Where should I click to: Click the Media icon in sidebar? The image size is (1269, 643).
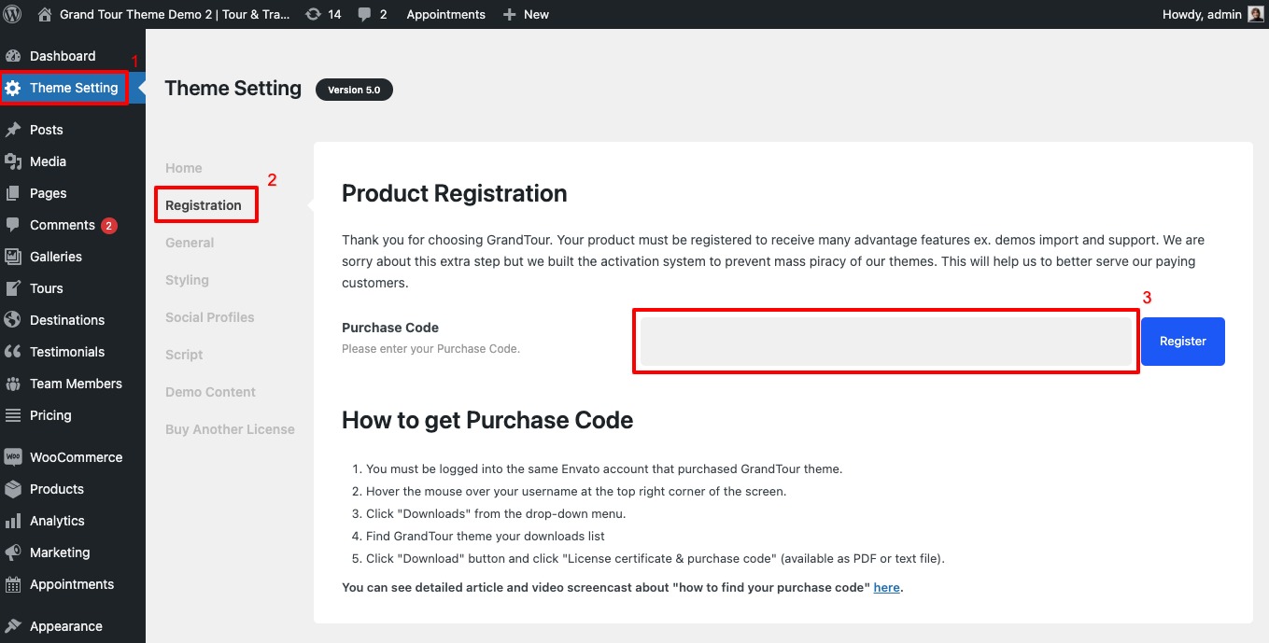tap(13, 161)
